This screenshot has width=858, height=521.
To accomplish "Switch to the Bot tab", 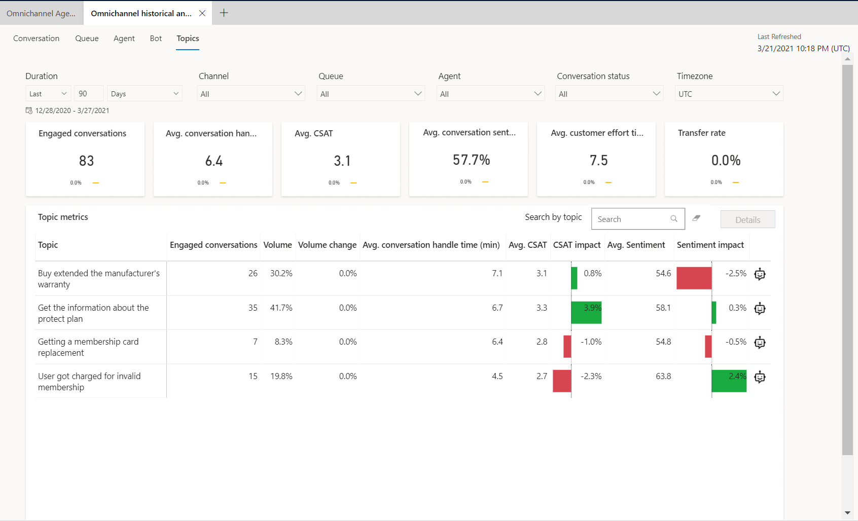I will (156, 39).
